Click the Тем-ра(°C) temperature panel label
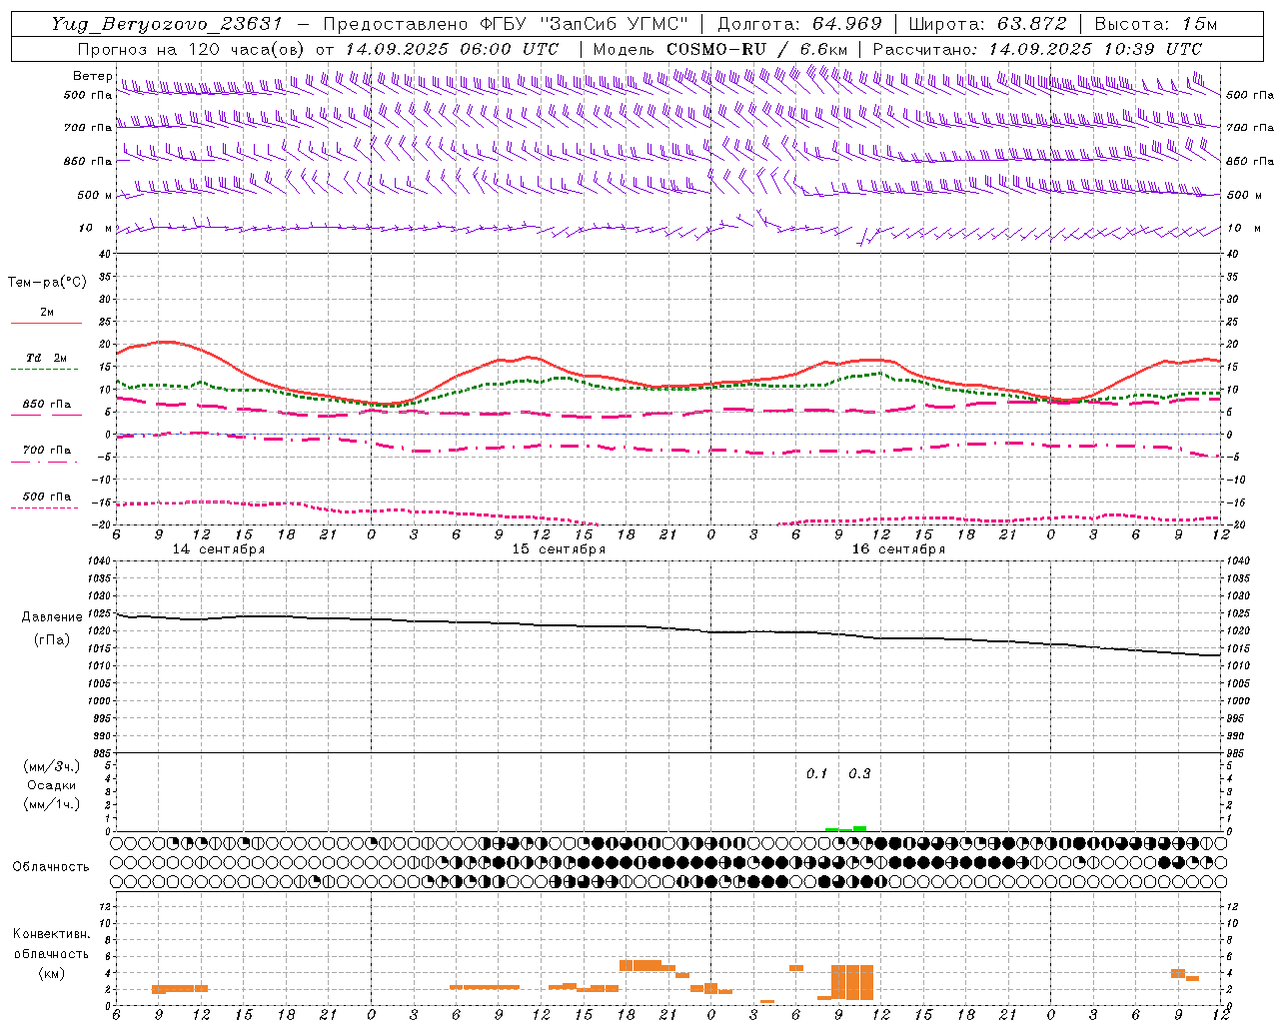Screen dimensions: 1279x1023 pyautogui.click(x=47, y=283)
